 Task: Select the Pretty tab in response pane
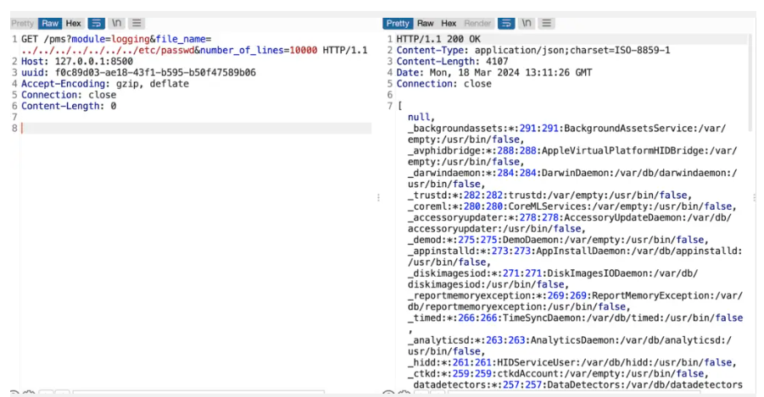pos(398,23)
